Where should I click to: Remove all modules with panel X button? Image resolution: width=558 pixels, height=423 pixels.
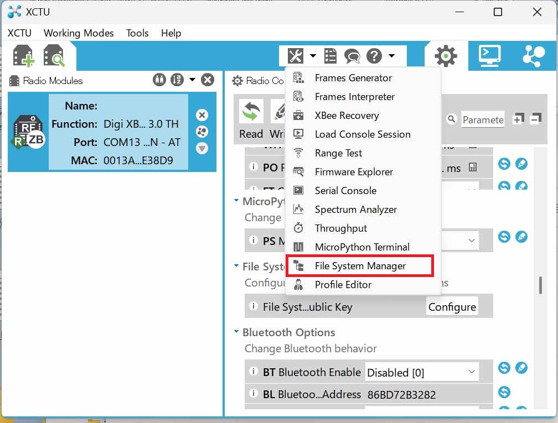(208, 80)
